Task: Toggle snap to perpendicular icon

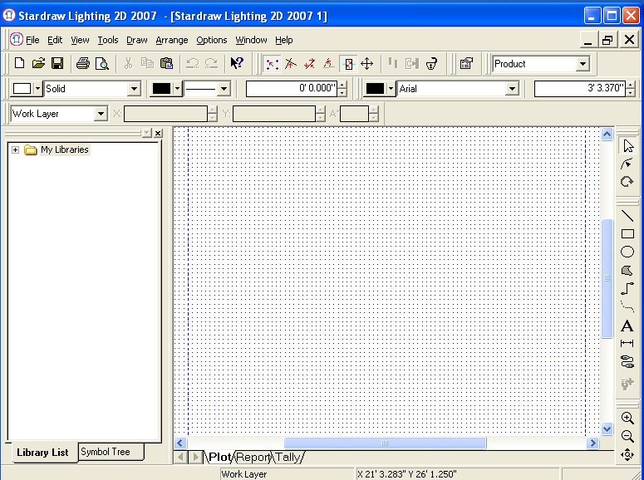Action: point(328,64)
